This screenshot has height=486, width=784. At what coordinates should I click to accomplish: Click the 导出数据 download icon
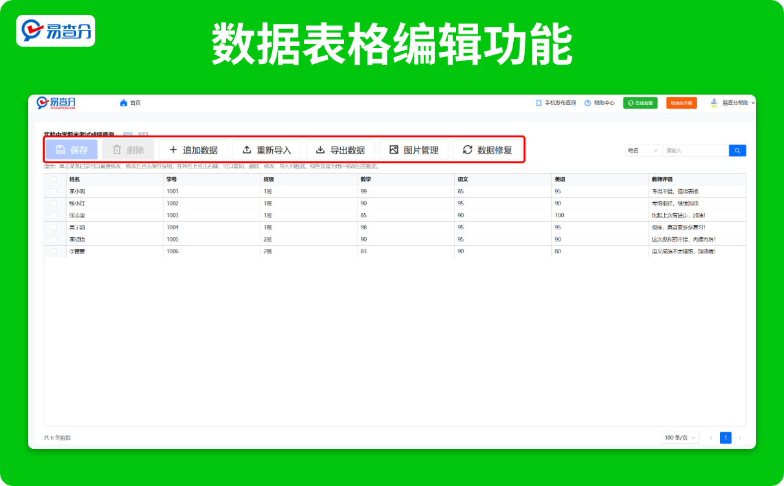coord(320,150)
